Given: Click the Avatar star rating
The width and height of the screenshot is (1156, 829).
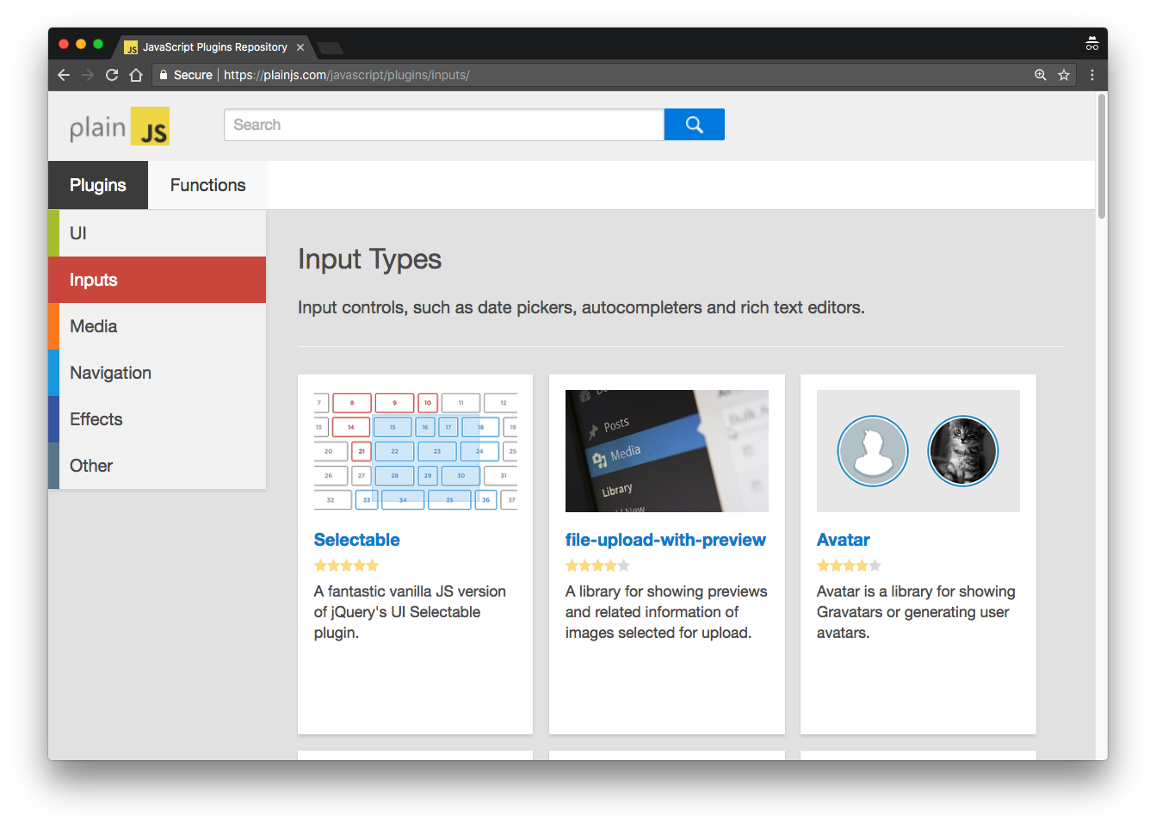Looking at the screenshot, I should pos(849,566).
